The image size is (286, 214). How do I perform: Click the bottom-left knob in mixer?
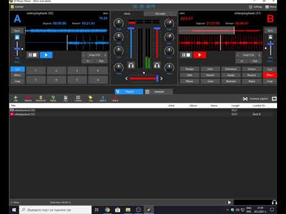(x=119, y=68)
